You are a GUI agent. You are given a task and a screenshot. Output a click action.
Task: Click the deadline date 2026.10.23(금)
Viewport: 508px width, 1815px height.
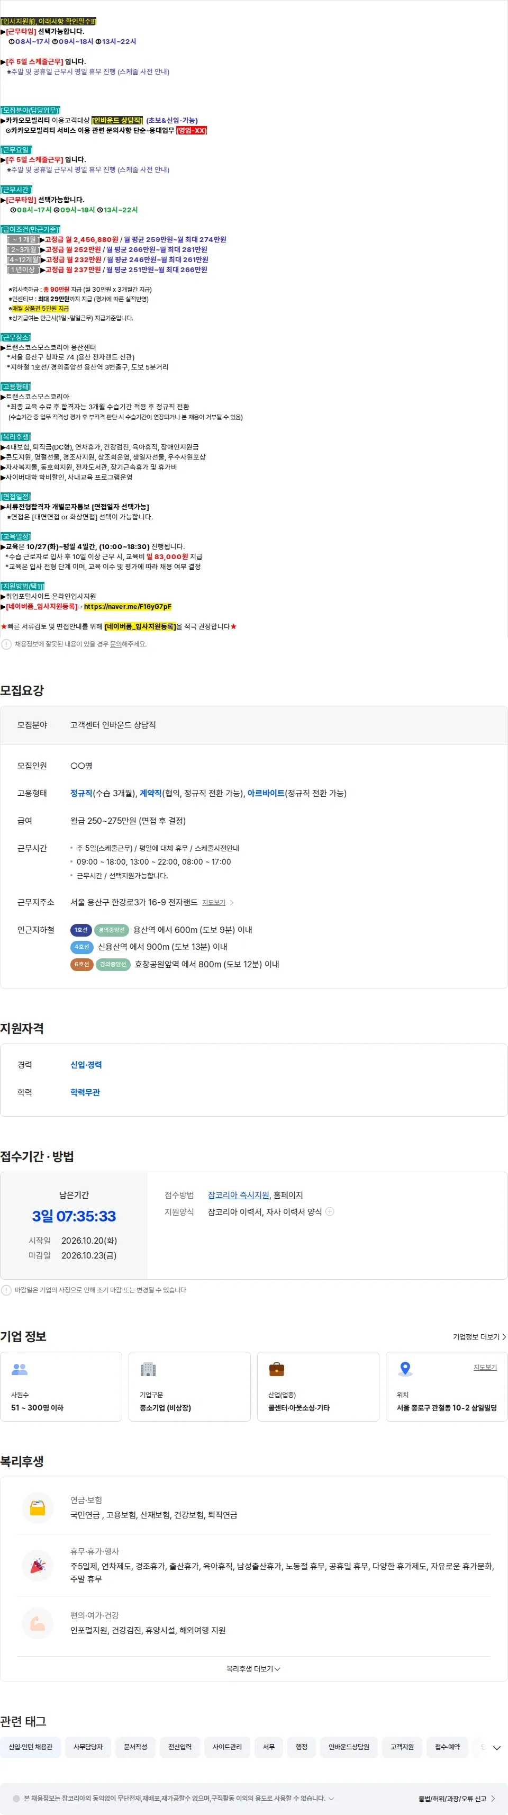(89, 1255)
